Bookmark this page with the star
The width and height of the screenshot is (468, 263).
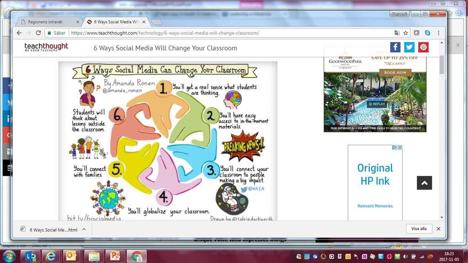coord(406,33)
